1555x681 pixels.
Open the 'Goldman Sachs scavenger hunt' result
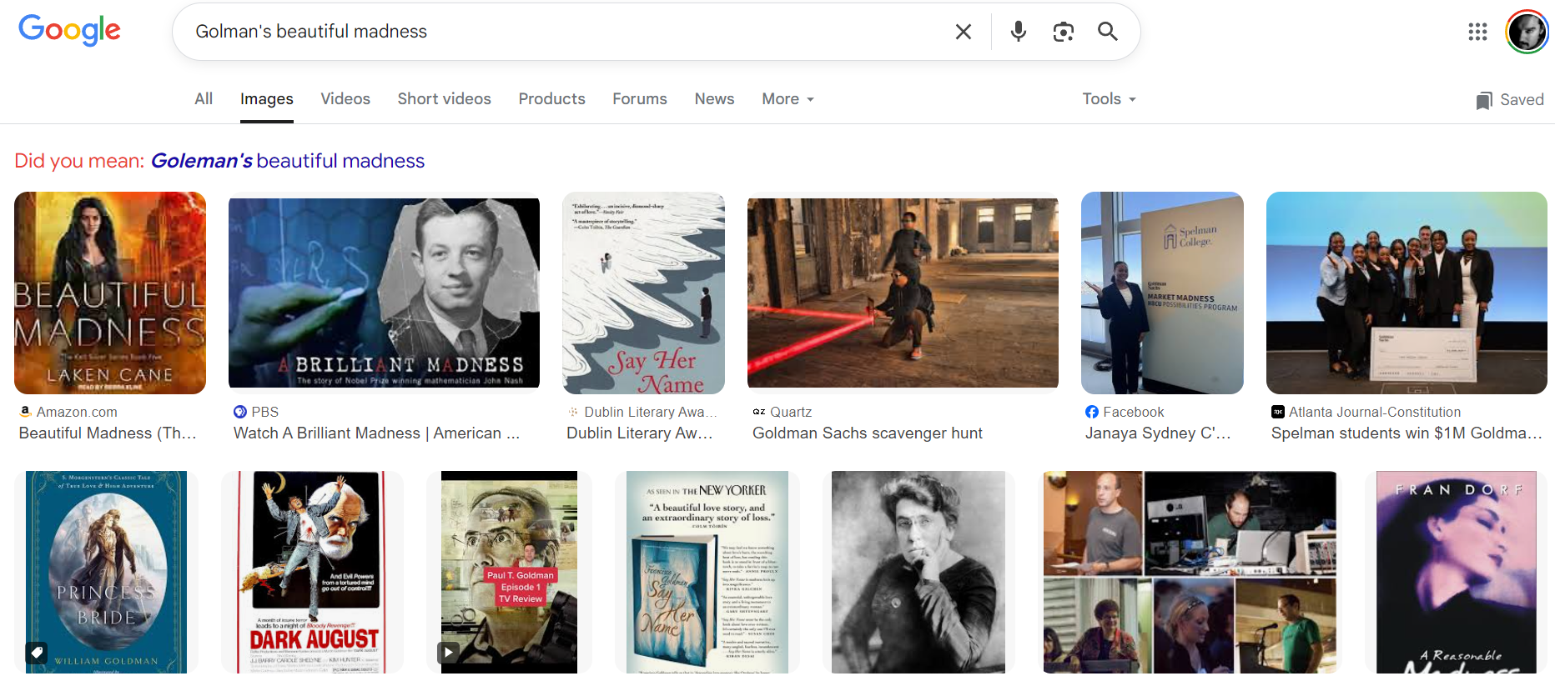867,433
